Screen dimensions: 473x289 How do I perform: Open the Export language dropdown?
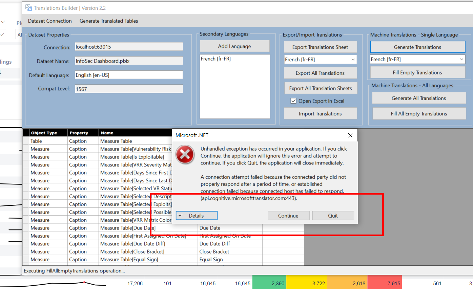click(x=321, y=60)
